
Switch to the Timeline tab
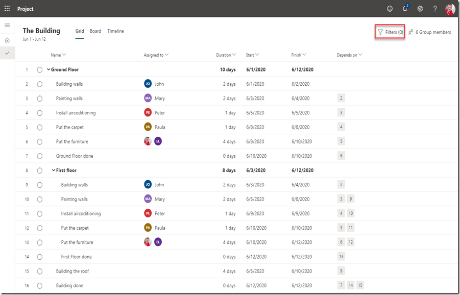[115, 31]
